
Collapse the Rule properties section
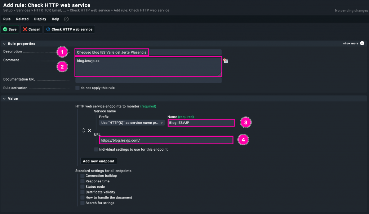(x=4, y=44)
